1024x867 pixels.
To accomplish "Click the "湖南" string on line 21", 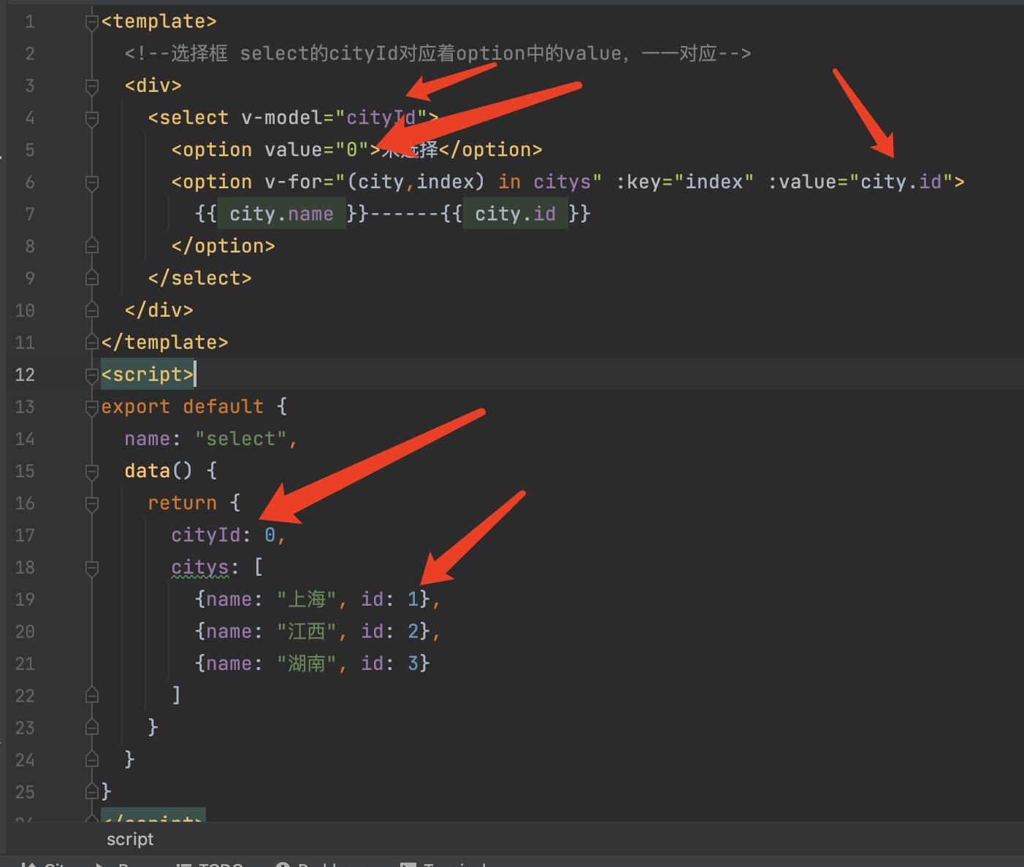I will pos(305,663).
